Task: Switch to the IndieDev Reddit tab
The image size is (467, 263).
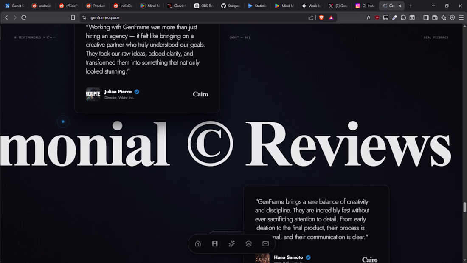Action: click(x=123, y=6)
